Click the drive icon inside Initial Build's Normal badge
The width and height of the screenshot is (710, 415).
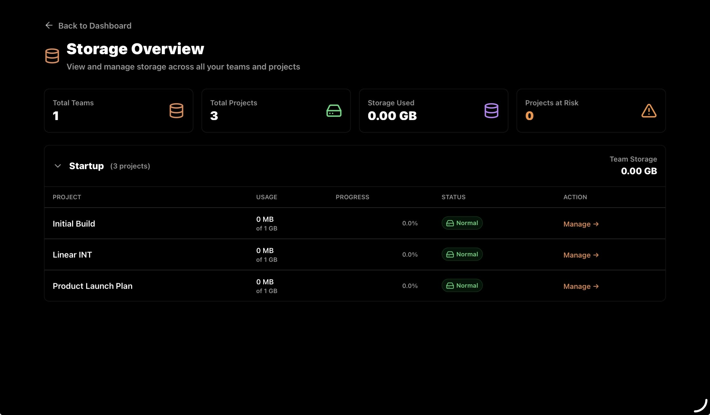click(450, 223)
